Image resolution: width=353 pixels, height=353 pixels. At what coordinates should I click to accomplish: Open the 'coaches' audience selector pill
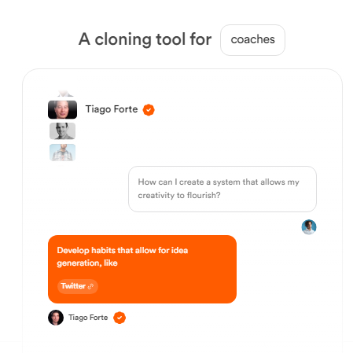point(252,40)
